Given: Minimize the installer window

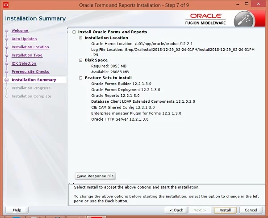Looking at the screenshot, I should 238,4.
